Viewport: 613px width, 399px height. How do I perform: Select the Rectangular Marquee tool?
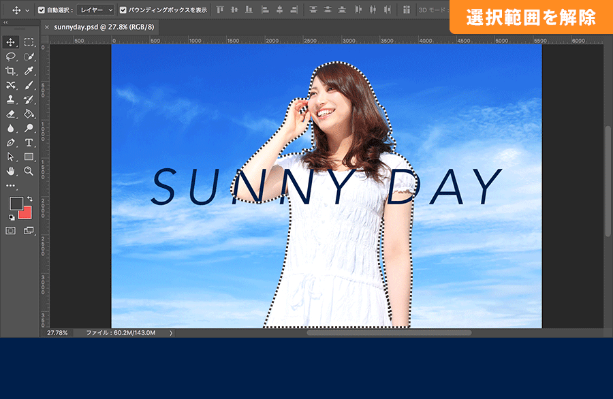[29, 42]
